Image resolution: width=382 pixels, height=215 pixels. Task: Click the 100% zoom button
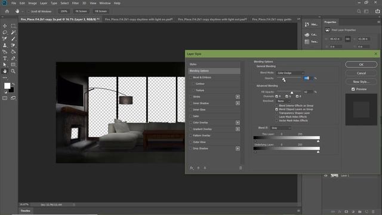64,11
